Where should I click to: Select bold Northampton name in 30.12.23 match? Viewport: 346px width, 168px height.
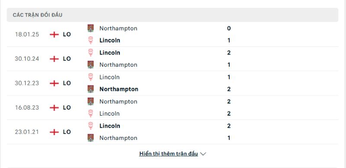[119, 89]
